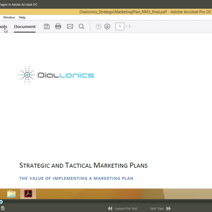This screenshot has width=212, height=212.
Task: Go to previous page with up arrow
Action: click(99, 26)
